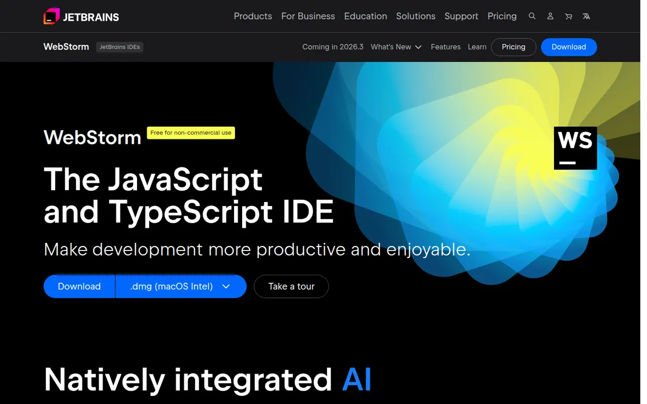Click the outlined Pricing button
This screenshot has width=647, height=404.
[514, 47]
